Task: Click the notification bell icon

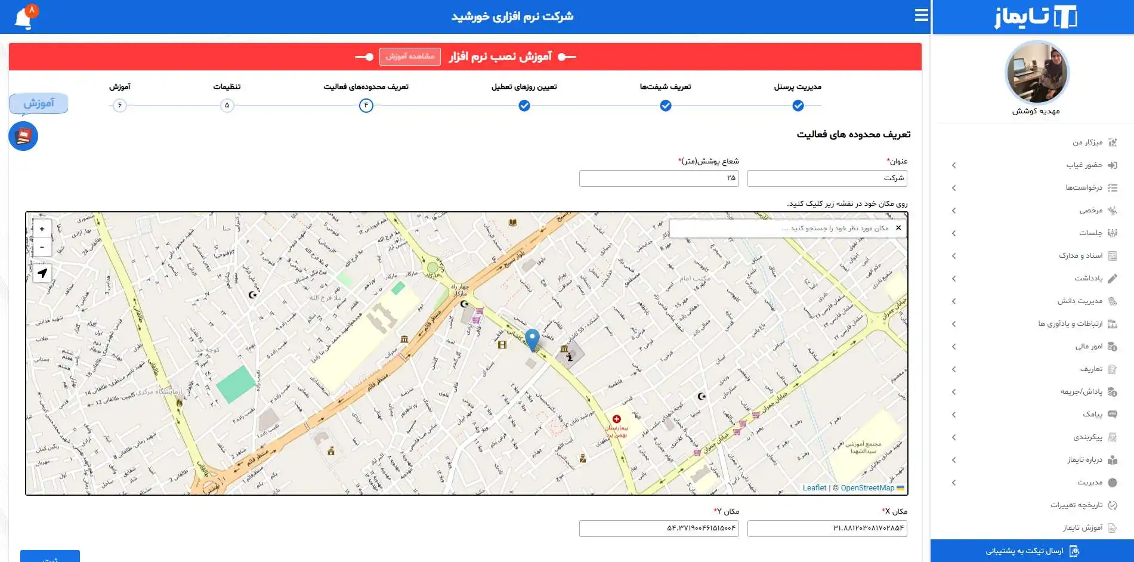Action: 24,18
